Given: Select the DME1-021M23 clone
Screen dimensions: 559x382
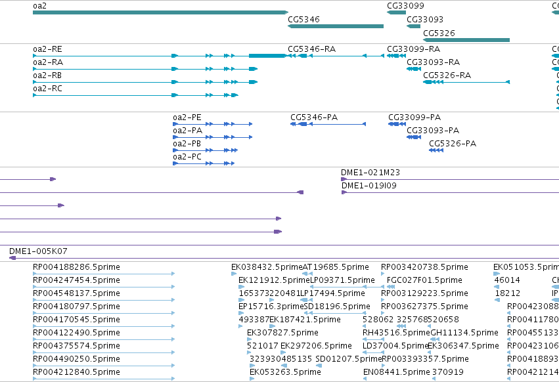Looking at the screenshot, I should coord(450,179).
